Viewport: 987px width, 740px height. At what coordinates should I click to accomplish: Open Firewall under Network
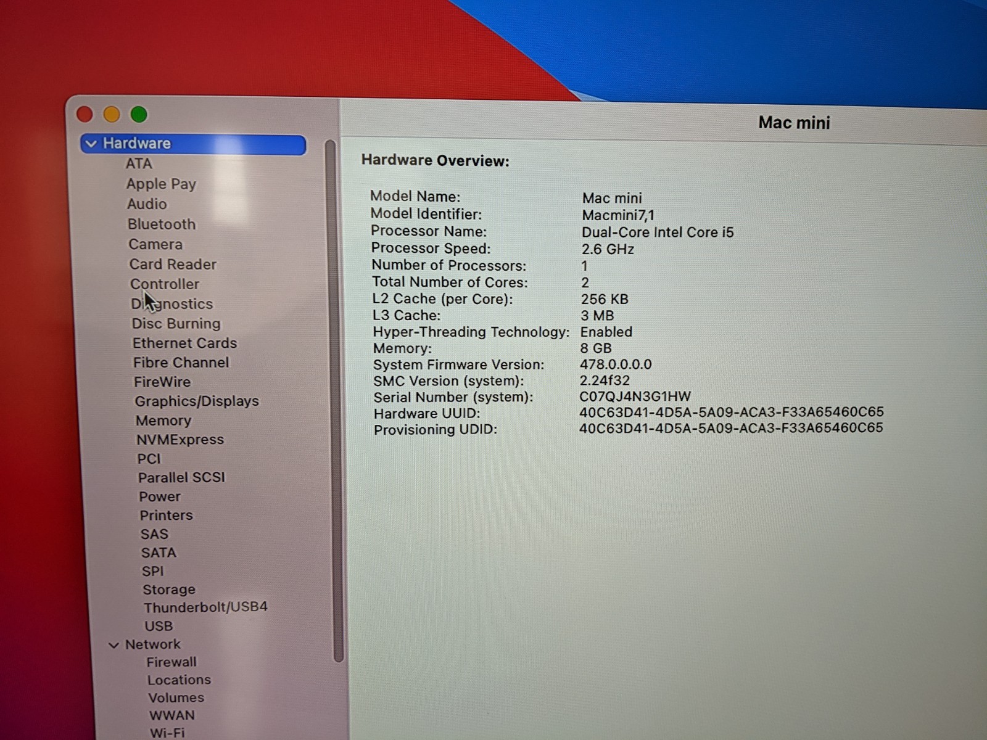pyautogui.click(x=171, y=662)
